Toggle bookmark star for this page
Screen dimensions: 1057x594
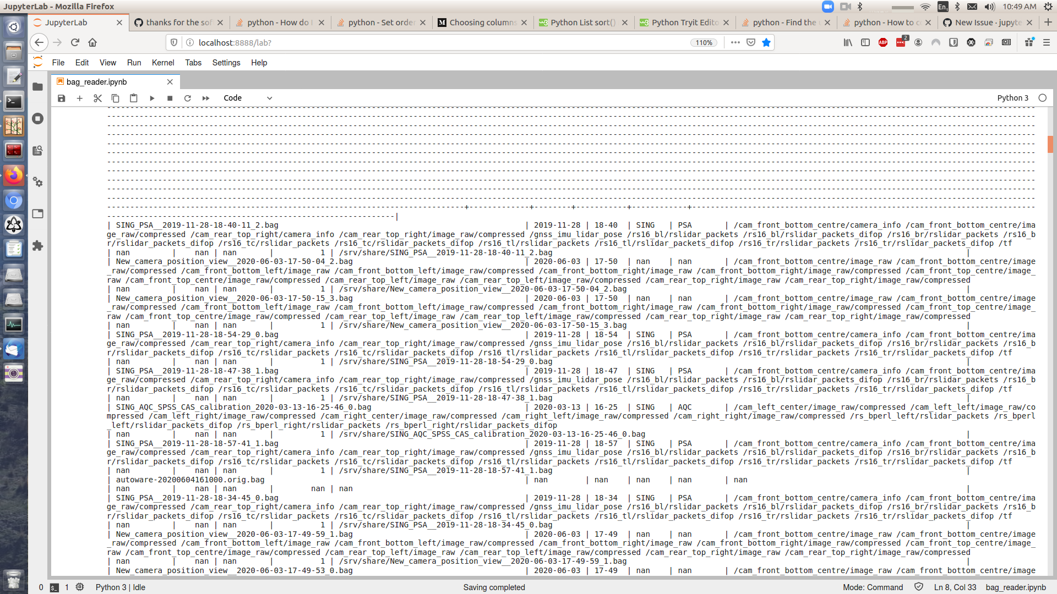[766, 42]
